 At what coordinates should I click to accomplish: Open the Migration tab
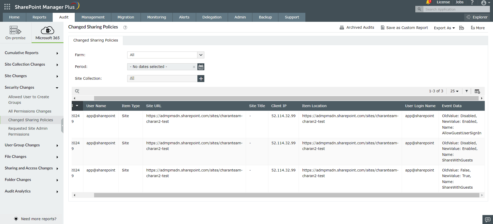click(126, 17)
